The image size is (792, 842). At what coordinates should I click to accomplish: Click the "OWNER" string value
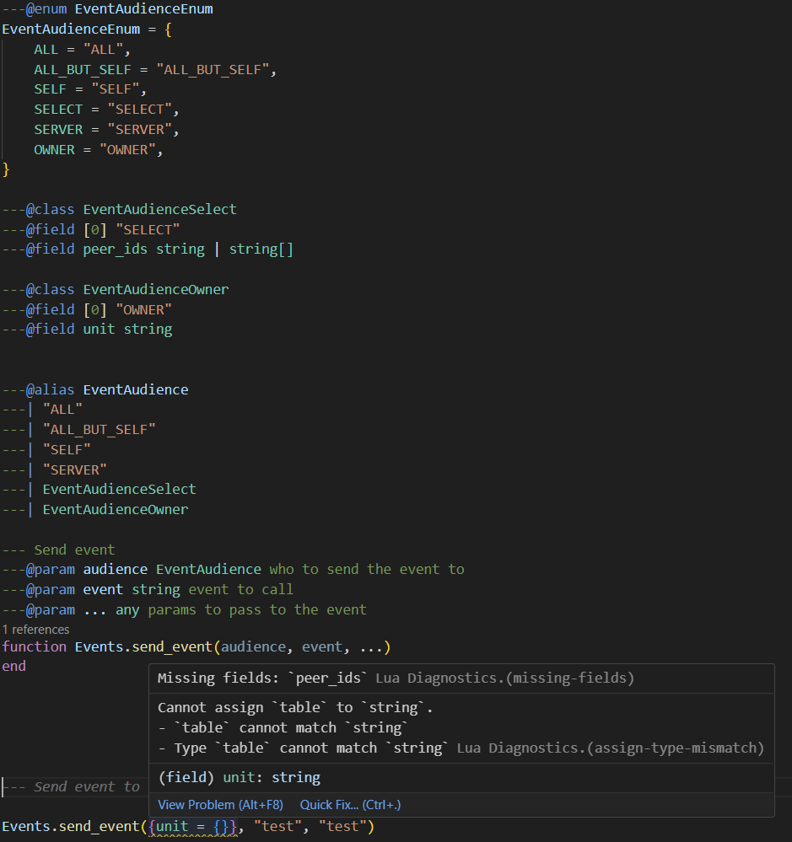coord(128,149)
